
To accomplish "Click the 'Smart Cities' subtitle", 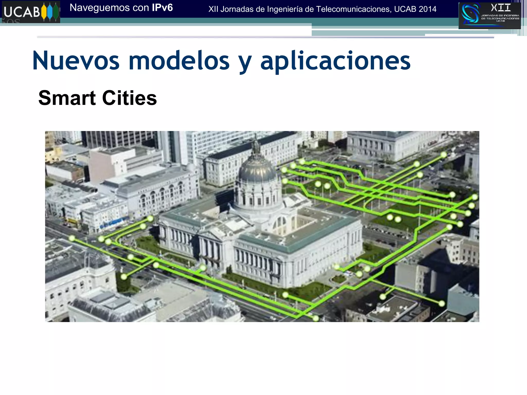I will [98, 98].
